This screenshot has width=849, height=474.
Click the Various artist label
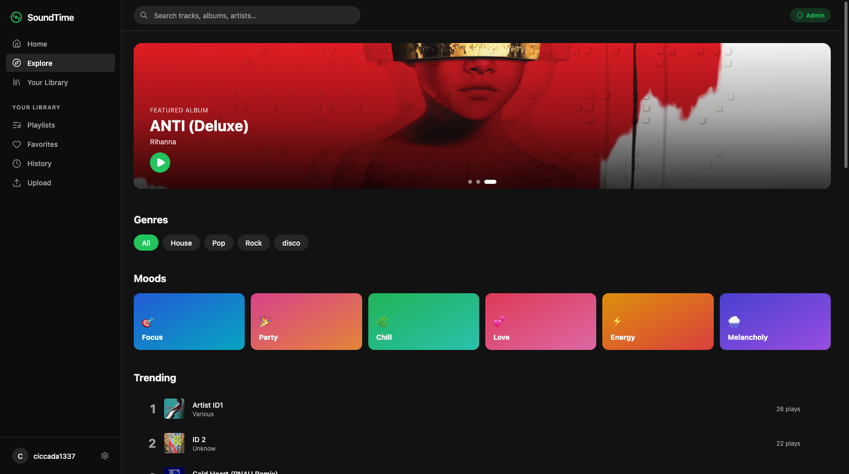[203, 414]
